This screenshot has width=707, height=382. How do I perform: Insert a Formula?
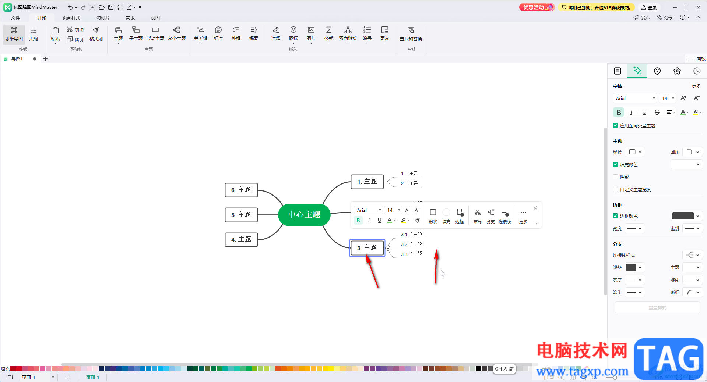click(x=329, y=35)
